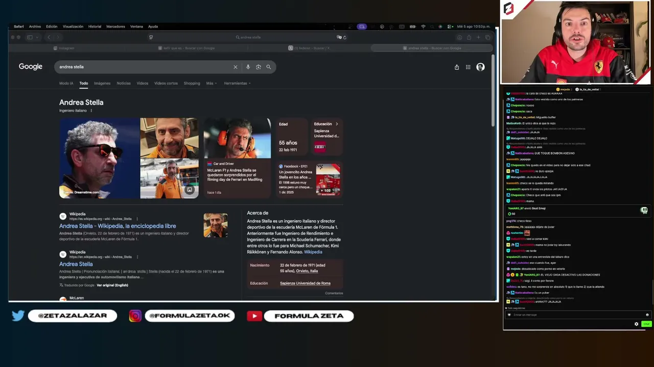Image resolution: width=654 pixels, height=367 pixels.
Task: Click the magnifier search button in Google
Action: point(268,67)
